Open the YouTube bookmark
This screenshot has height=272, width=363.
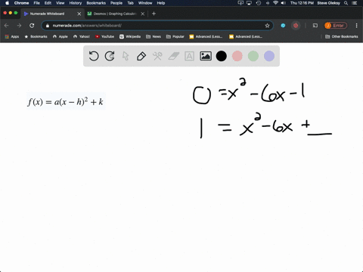104,36
